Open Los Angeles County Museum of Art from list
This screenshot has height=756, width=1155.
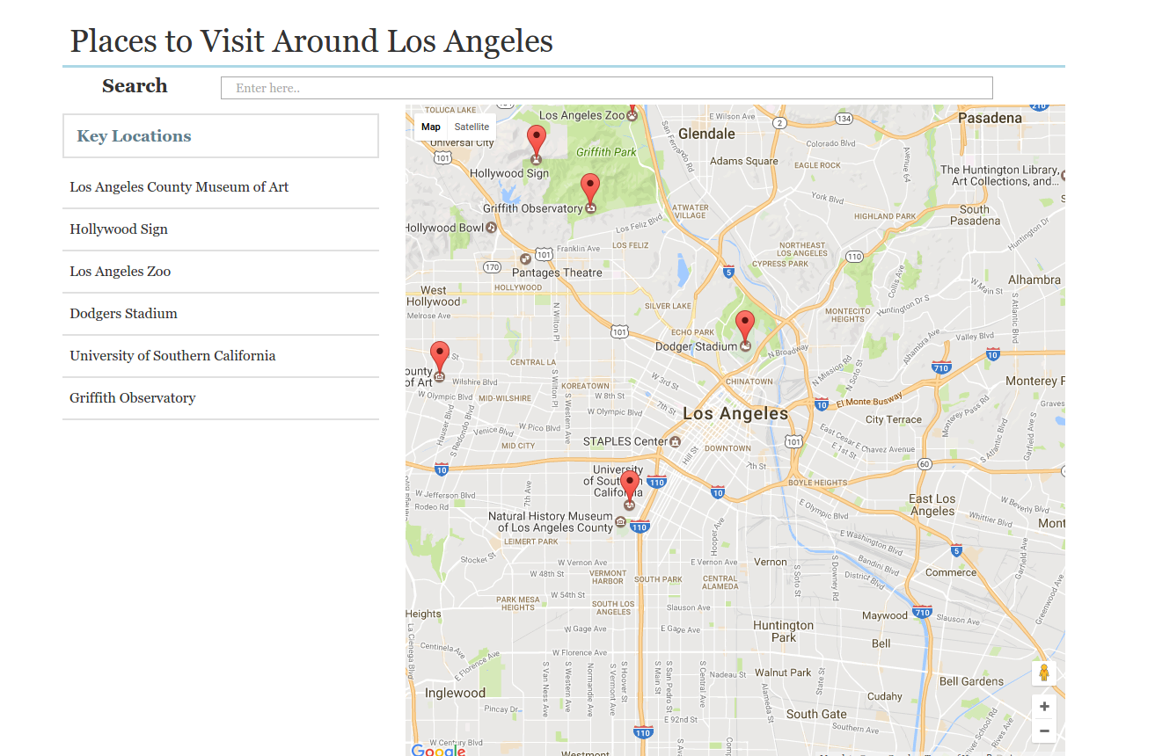click(x=179, y=187)
